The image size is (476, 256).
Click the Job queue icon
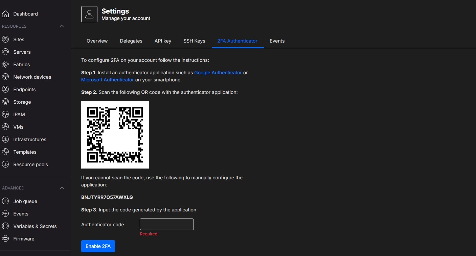[5, 201]
